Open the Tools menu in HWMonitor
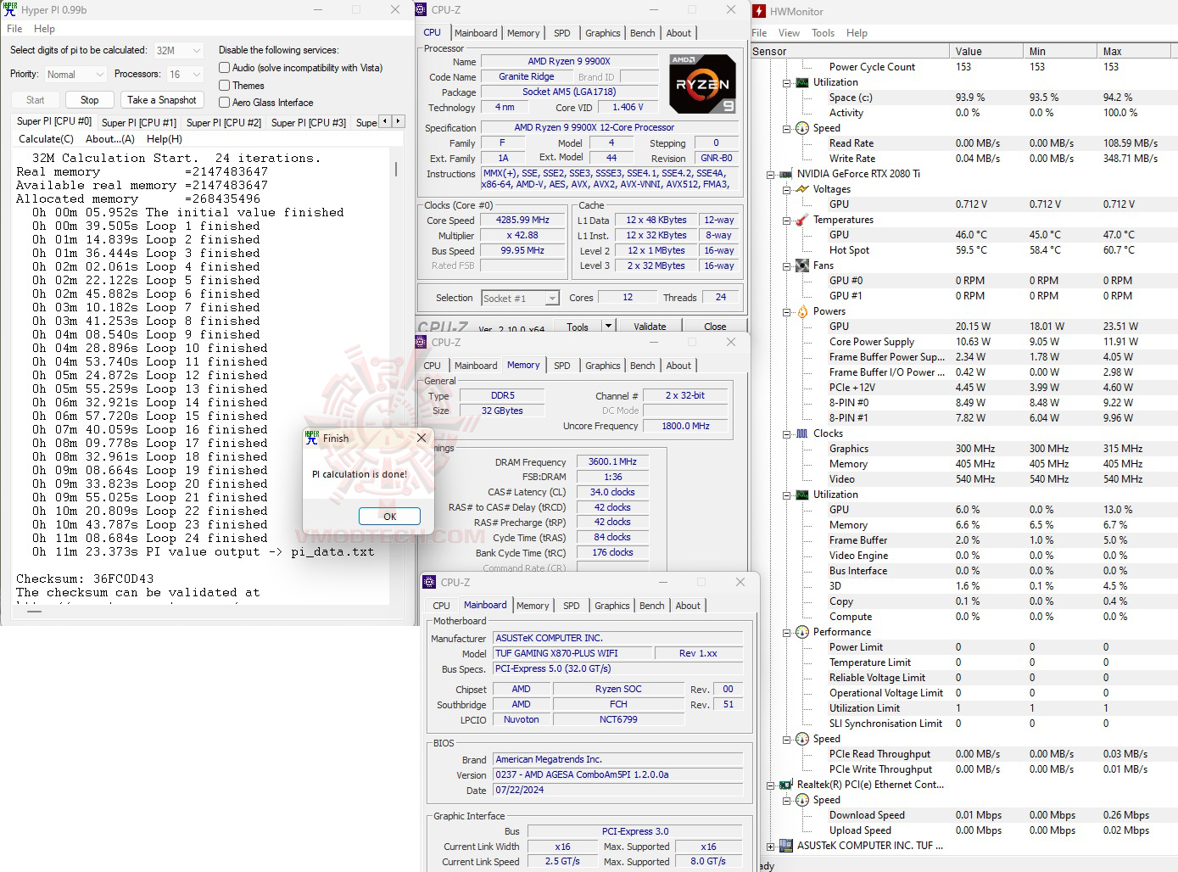 824,32
